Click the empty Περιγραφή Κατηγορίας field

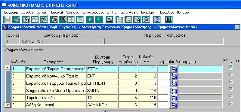point(164,41)
